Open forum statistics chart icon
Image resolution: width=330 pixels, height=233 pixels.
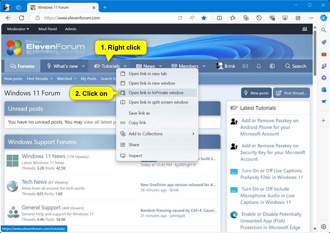click(304, 29)
